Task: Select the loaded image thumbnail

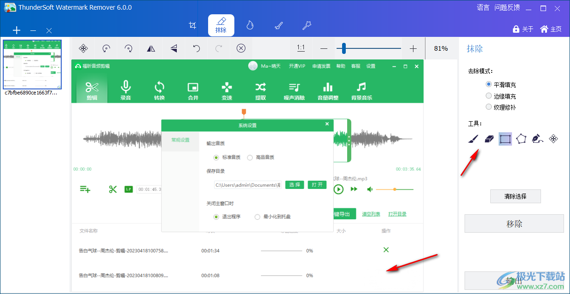Action: coord(32,64)
